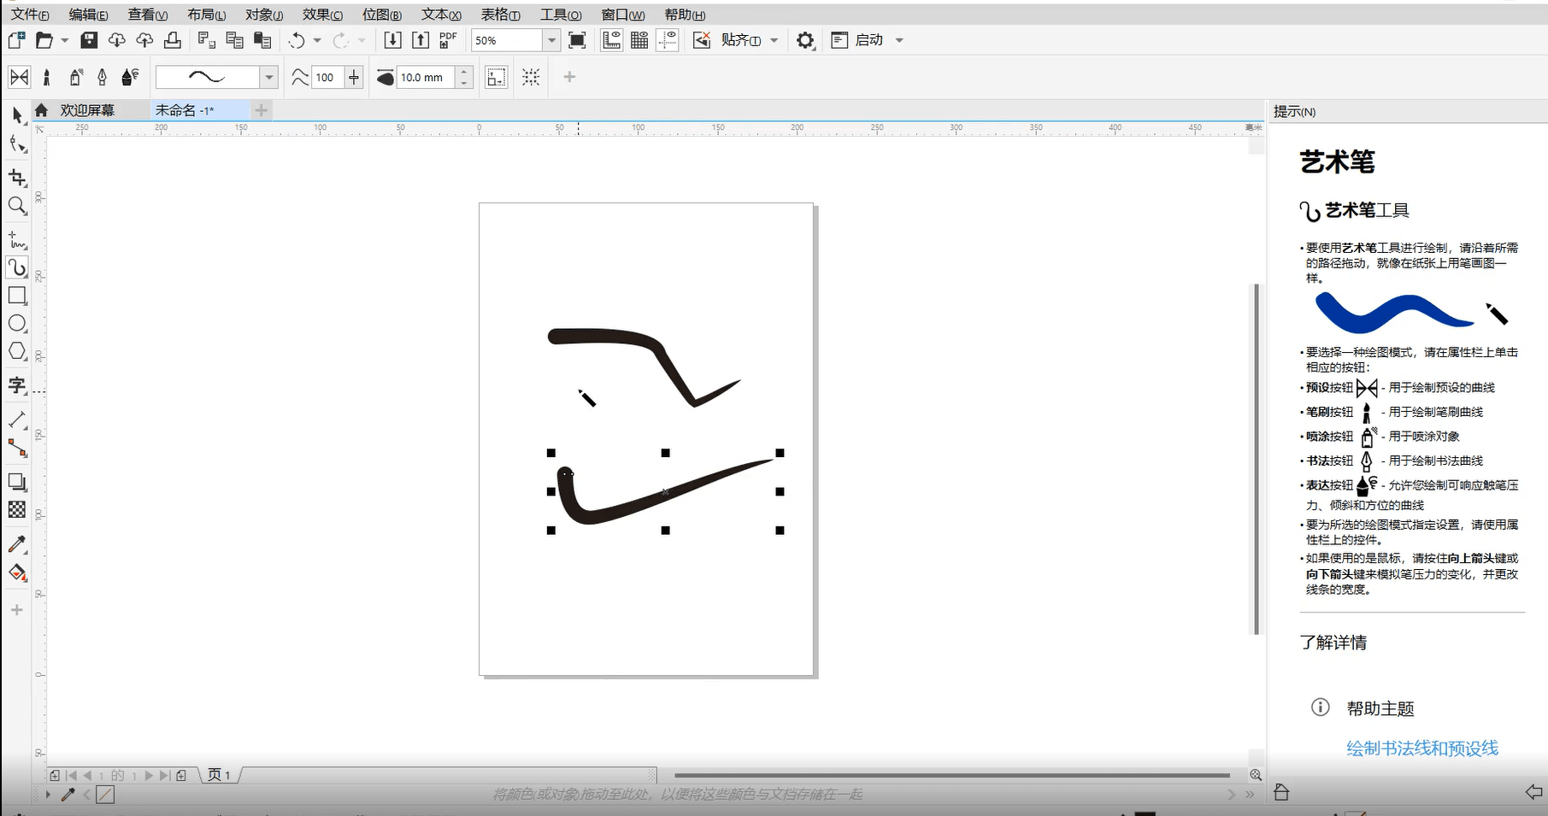Open the zoom level 50% dropdown
1548x816 pixels.
tap(551, 40)
